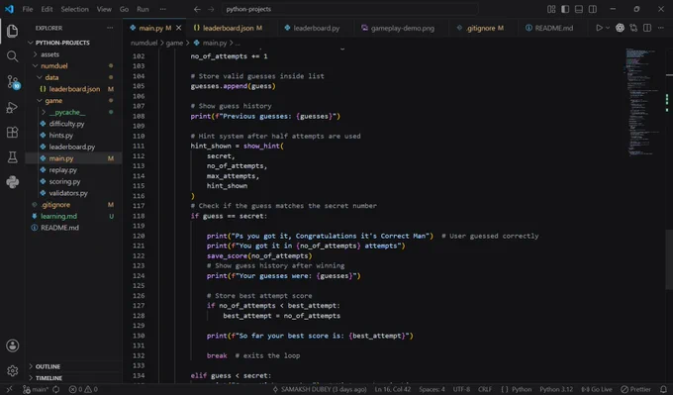The height and width of the screenshot is (395, 673).
Task: Open the Edit menu
Action: tap(47, 9)
